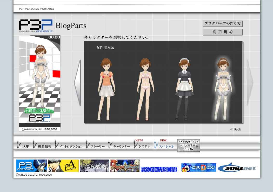Click the fantasy game banner beside Persona
Screen dimensions: 273x192
point(125,166)
